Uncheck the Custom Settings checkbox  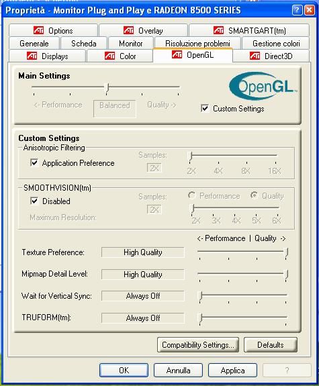pyautogui.click(x=205, y=108)
